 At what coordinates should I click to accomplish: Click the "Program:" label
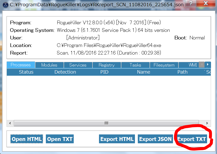click(21, 23)
